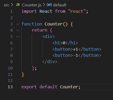Viewport: 113px width, 100px height.
Task: Click line number 6 in gutter
Action: coord(12,43)
